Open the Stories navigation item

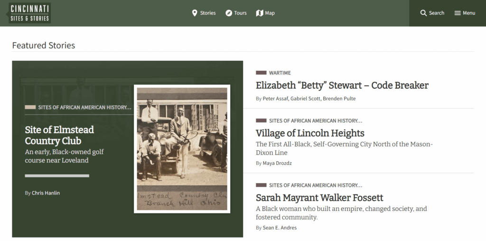[208, 13]
